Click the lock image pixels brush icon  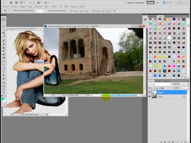(x=158, y=88)
